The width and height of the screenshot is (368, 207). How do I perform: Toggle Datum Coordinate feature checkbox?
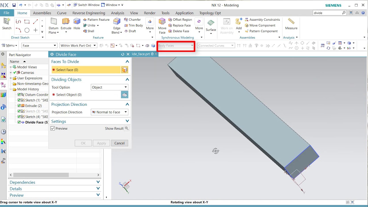[x=19, y=95]
